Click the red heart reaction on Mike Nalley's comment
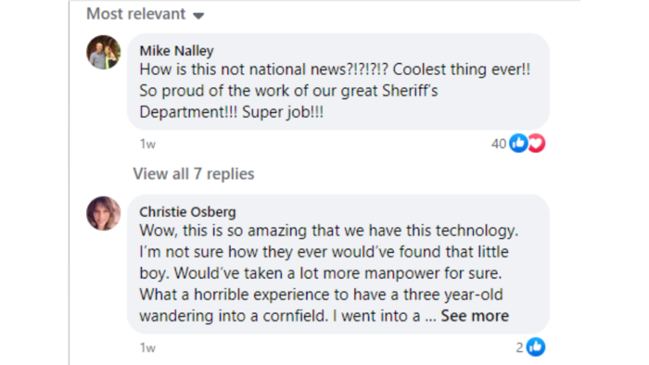Viewport: 649px width, 365px height. click(x=537, y=144)
